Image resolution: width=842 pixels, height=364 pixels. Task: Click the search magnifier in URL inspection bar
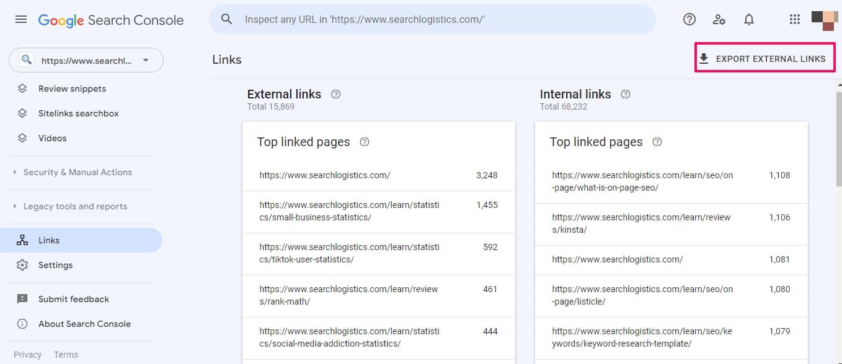(x=226, y=19)
